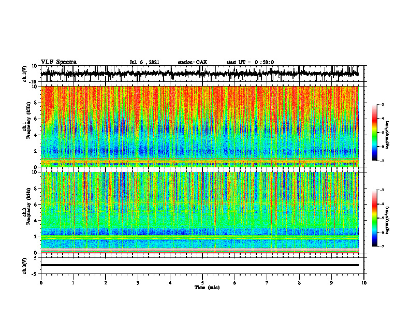
Task: Click the "Time (min)" x-axis label
Action: click(207, 287)
